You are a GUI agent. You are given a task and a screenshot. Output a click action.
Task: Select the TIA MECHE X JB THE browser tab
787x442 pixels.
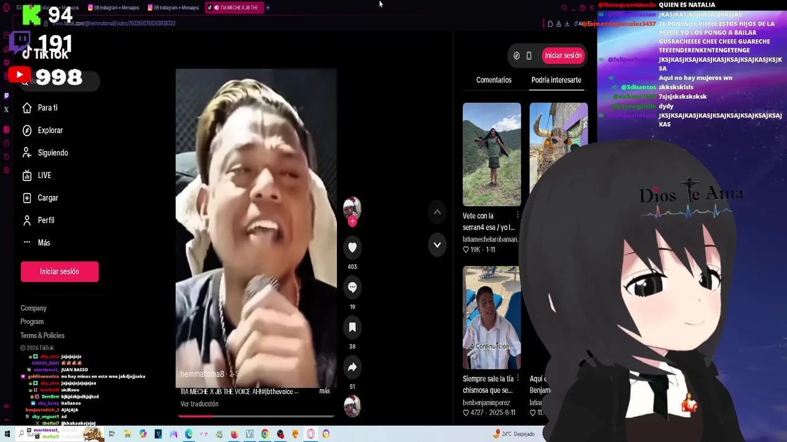(x=234, y=7)
